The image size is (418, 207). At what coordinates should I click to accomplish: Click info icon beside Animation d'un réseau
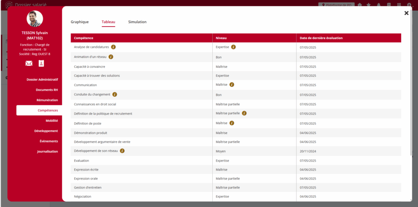111,57
